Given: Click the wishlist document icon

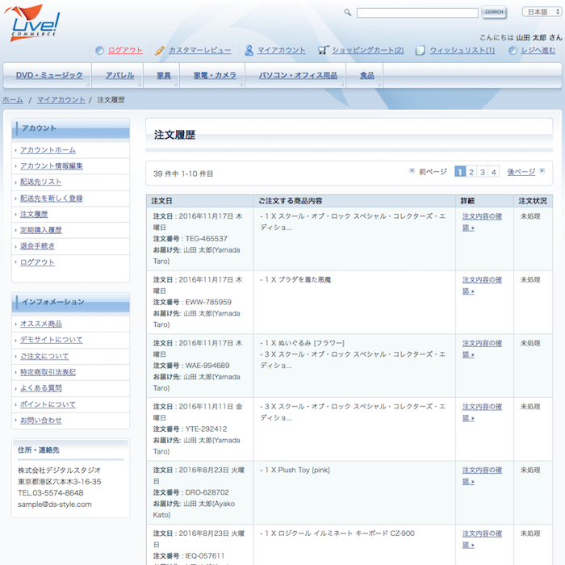Looking at the screenshot, I should [420, 51].
